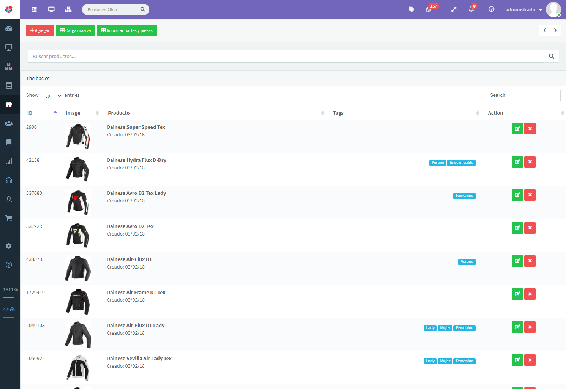Edit Dainese Super Speed Tex product
The height and width of the screenshot is (389, 566).
[x=517, y=129]
